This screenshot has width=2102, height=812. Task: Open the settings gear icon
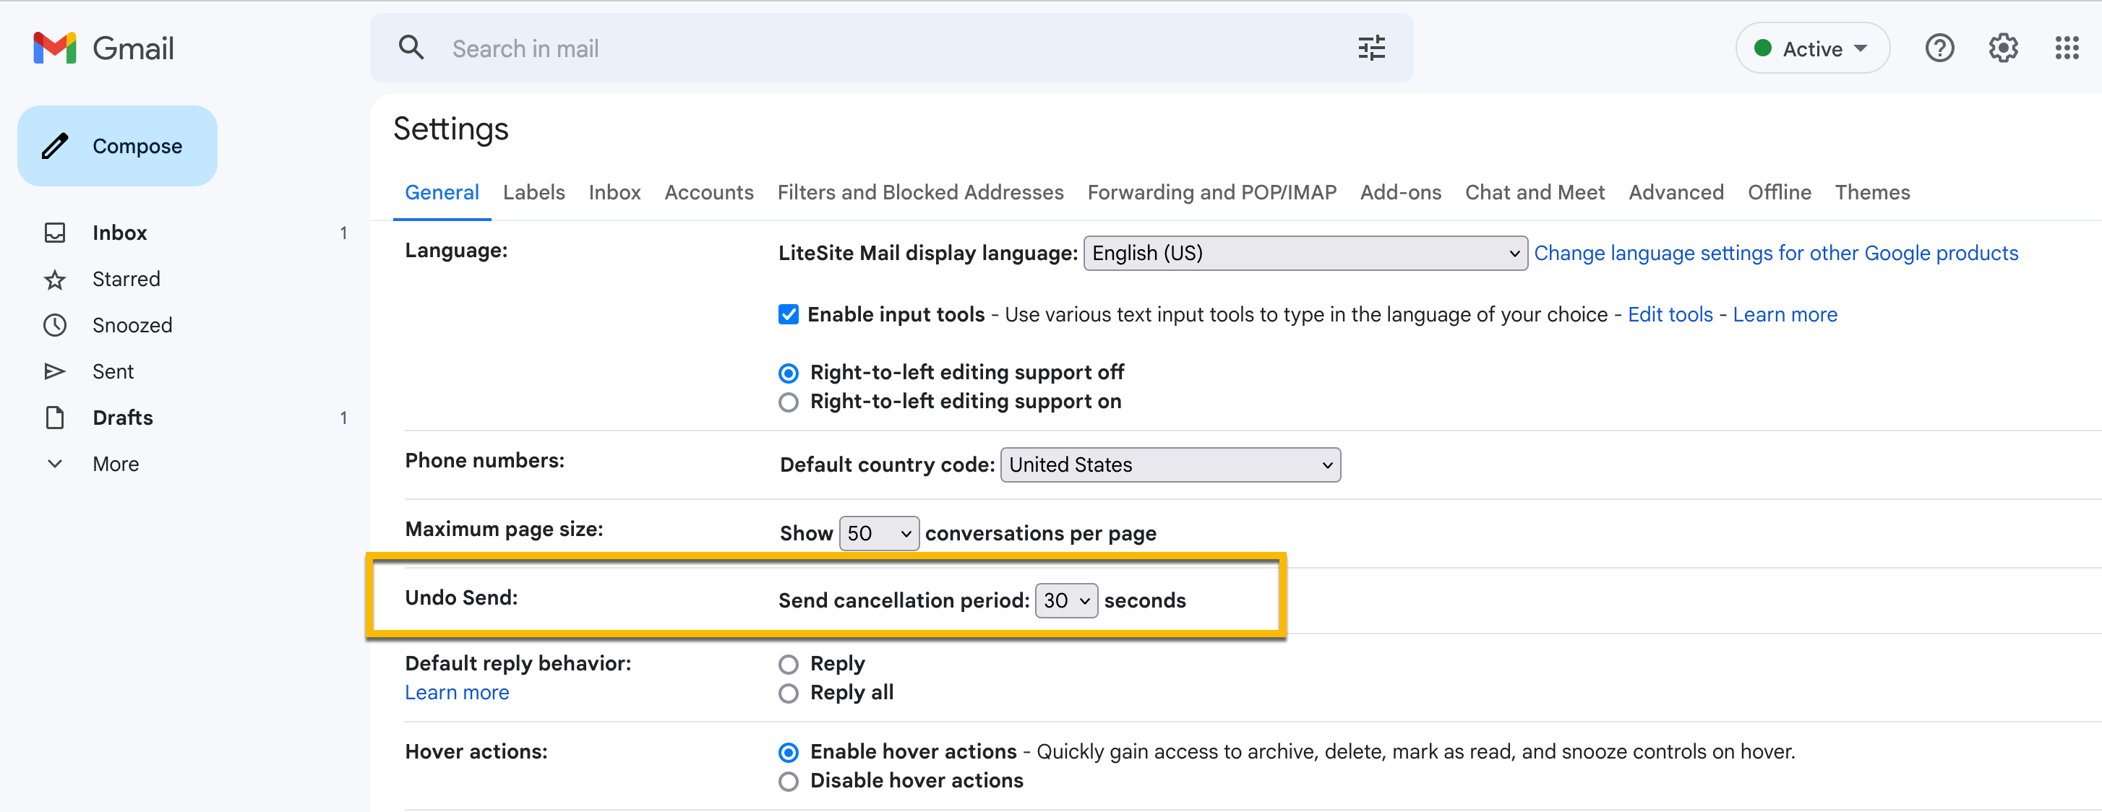click(x=2002, y=49)
